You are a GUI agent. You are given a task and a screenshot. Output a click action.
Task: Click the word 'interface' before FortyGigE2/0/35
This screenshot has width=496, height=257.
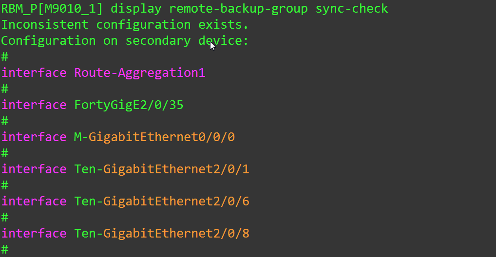pos(34,105)
